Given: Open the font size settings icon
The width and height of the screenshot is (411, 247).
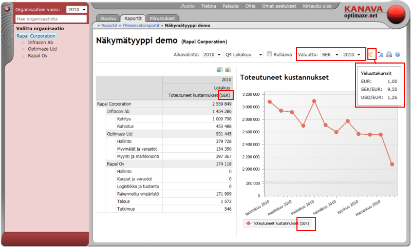Looking at the screenshot, I should 381,54.
